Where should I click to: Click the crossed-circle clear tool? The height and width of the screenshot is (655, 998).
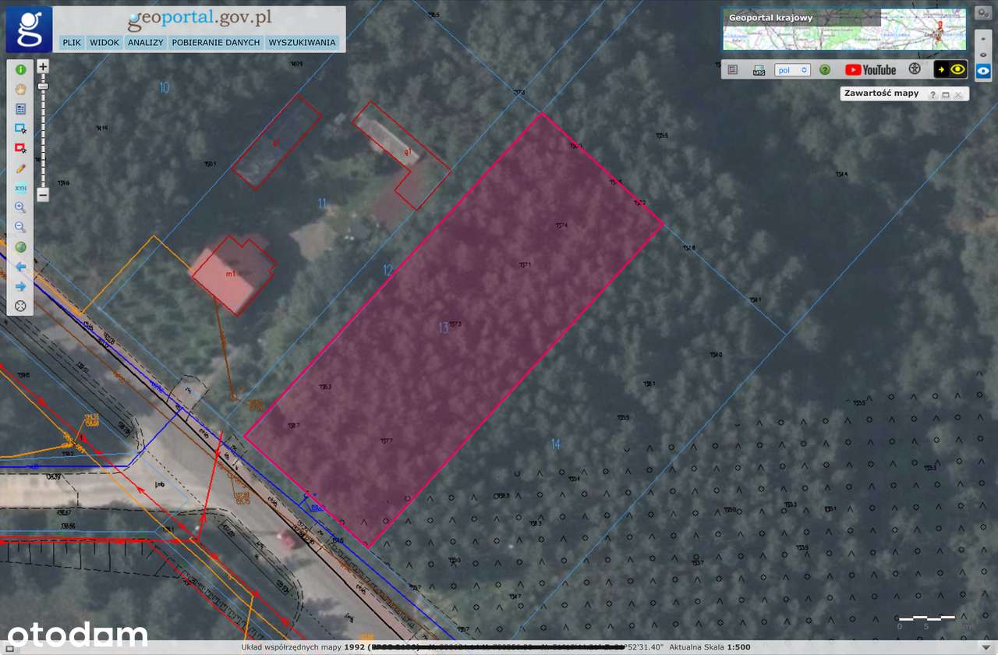pyautogui.click(x=20, y=306)
